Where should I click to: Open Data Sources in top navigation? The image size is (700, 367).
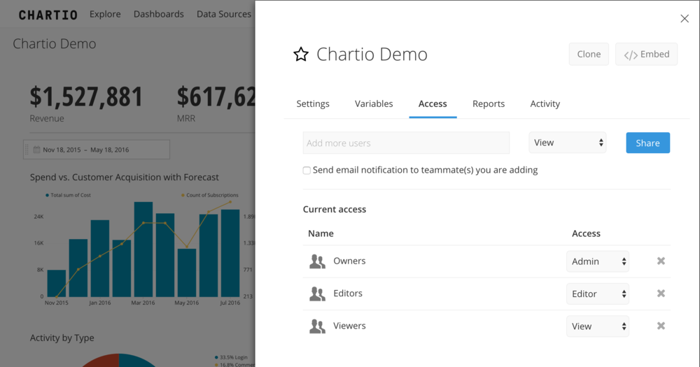224,14
